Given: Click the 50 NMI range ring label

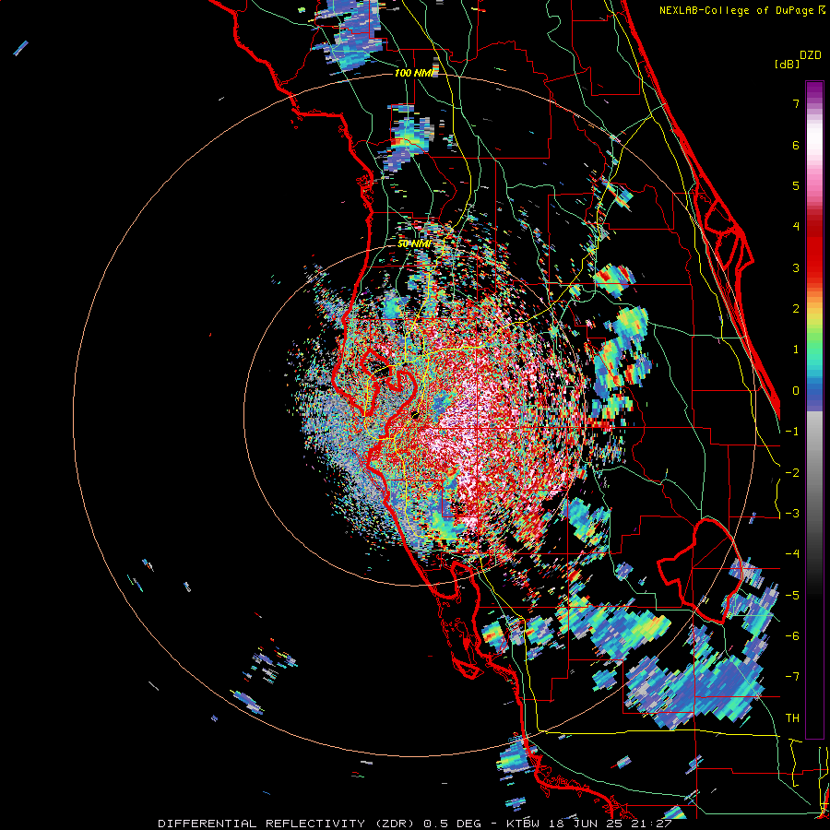Looking at the screenshot, I should coord(414,243).
